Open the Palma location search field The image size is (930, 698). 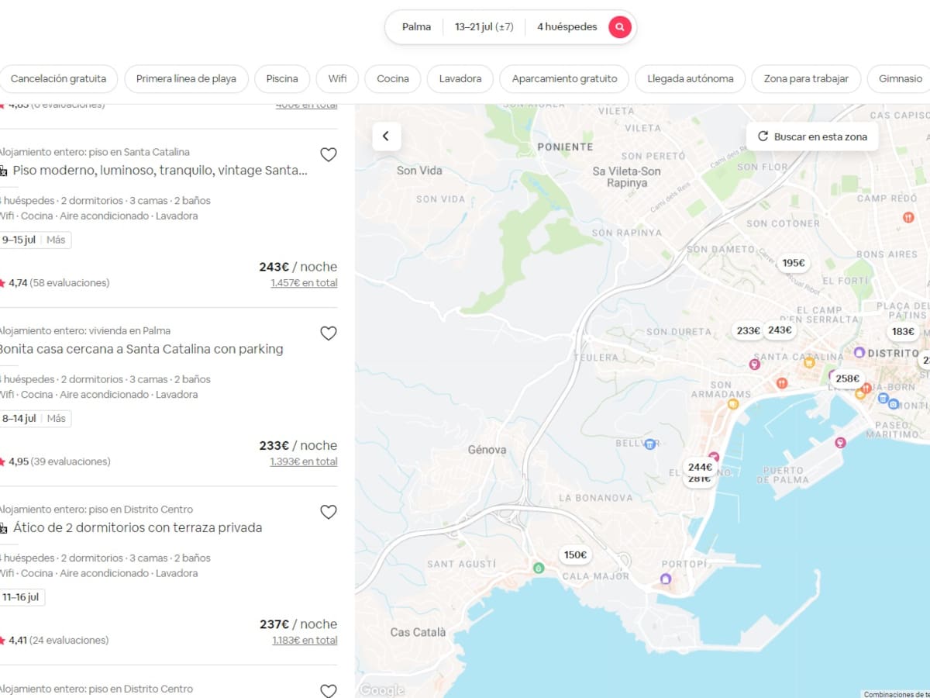click(416, 27)
